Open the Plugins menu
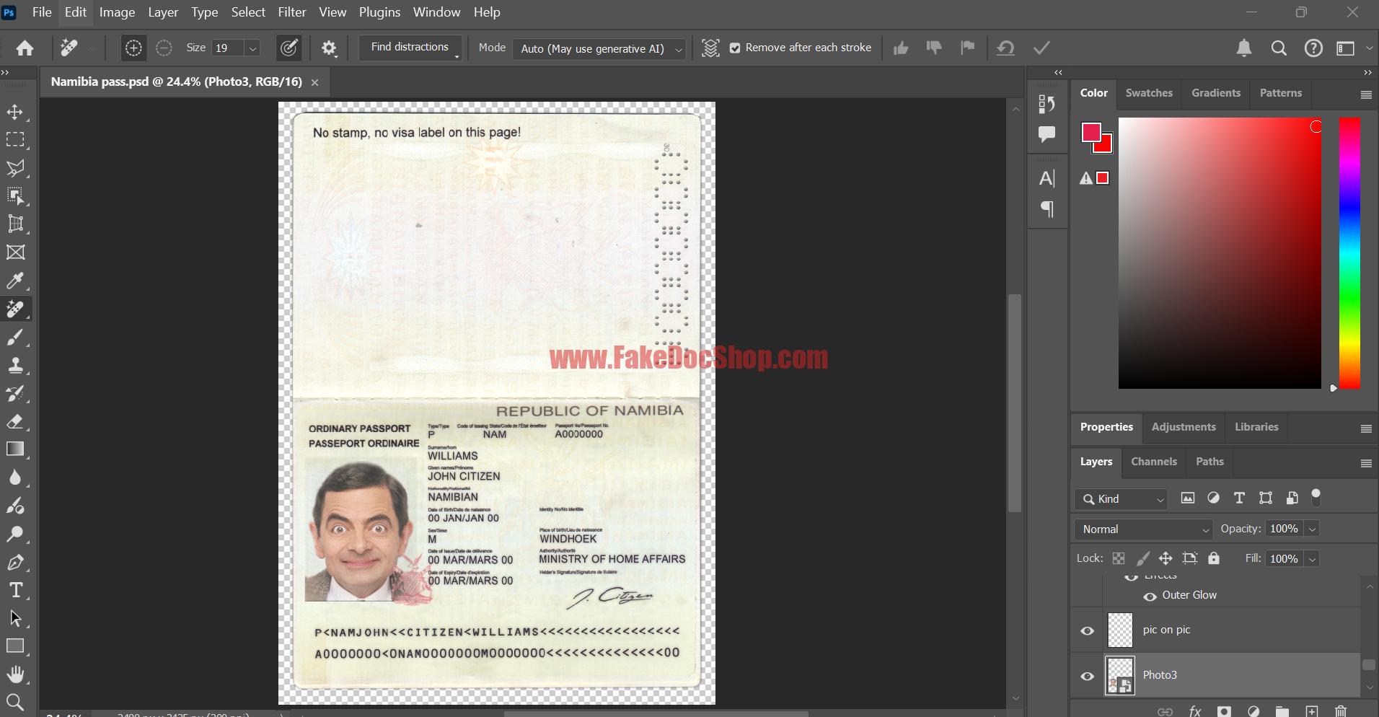The image size is (1379, 717). (x=379, y=12)
